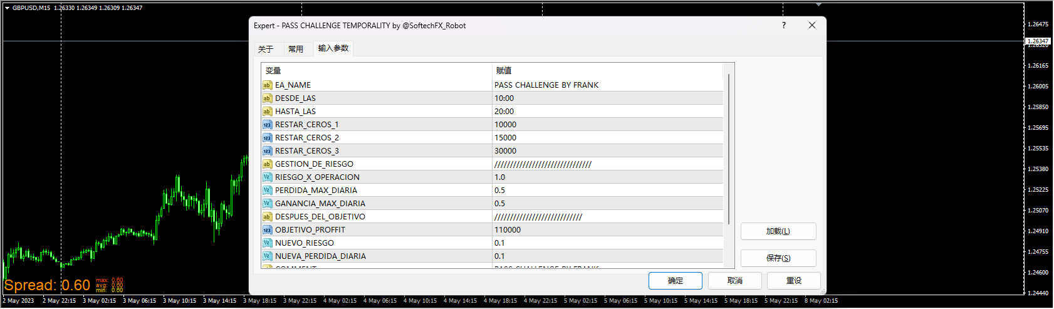Click the 变量 column header
Viewport: 1054px width, 309px height.
[273, 71]
